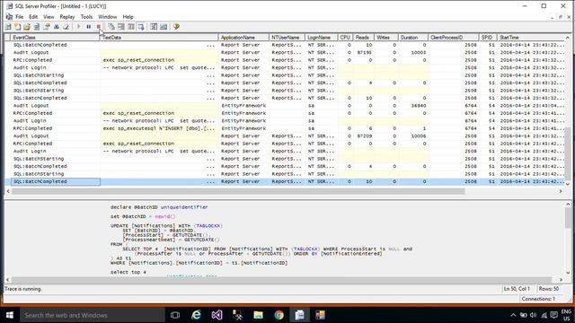Open Google Chrome from the taskbar
Viewport: 575px width, 323px height.
(x=279, y=315)
